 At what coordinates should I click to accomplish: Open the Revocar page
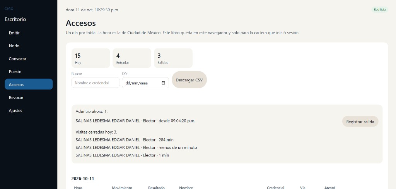[x=29, y=98]
